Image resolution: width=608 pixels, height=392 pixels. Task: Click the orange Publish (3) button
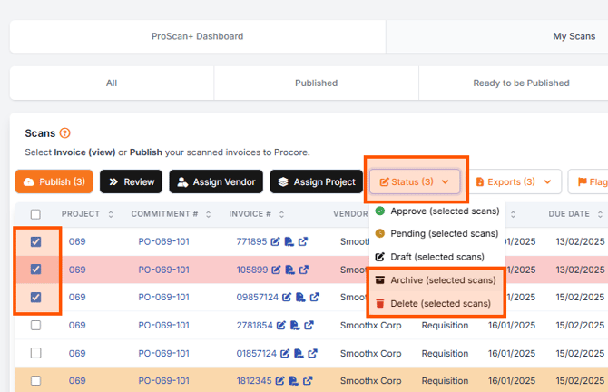[54, 181]
